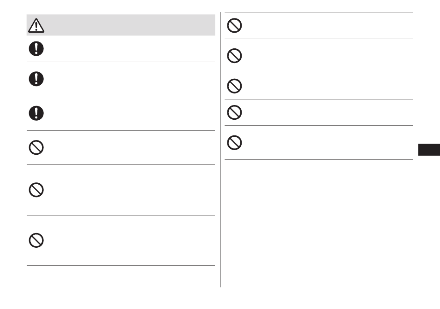The height and width of the screenshot is (309, 440).
Task: Select the bottom prohibition icon in right column
Action: pyautogui.click(x=234, y=143)
